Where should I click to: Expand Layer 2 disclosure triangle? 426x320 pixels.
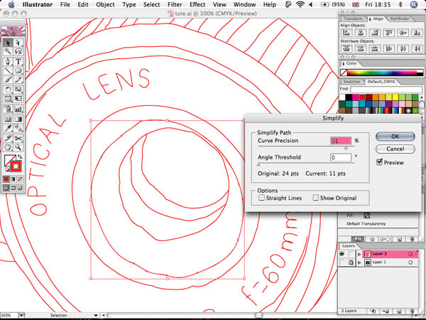[360, 254]
